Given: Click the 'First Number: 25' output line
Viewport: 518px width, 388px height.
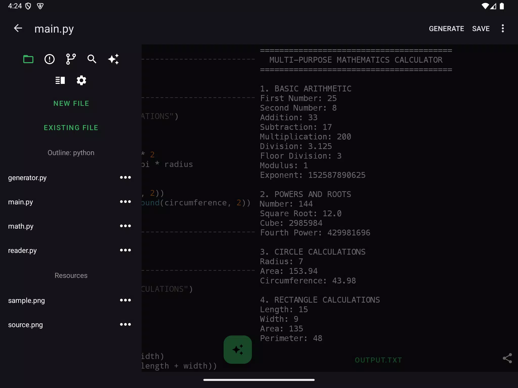Looking at the screenshot, I should pos(298,98).
